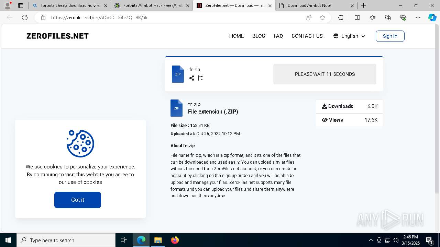Open FAQ in site navigation

278,36
